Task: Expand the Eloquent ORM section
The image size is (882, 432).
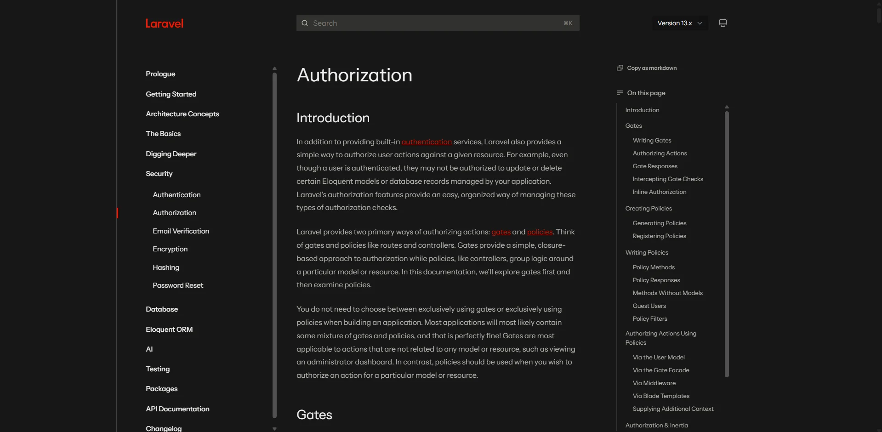Action: click(169, 330)
